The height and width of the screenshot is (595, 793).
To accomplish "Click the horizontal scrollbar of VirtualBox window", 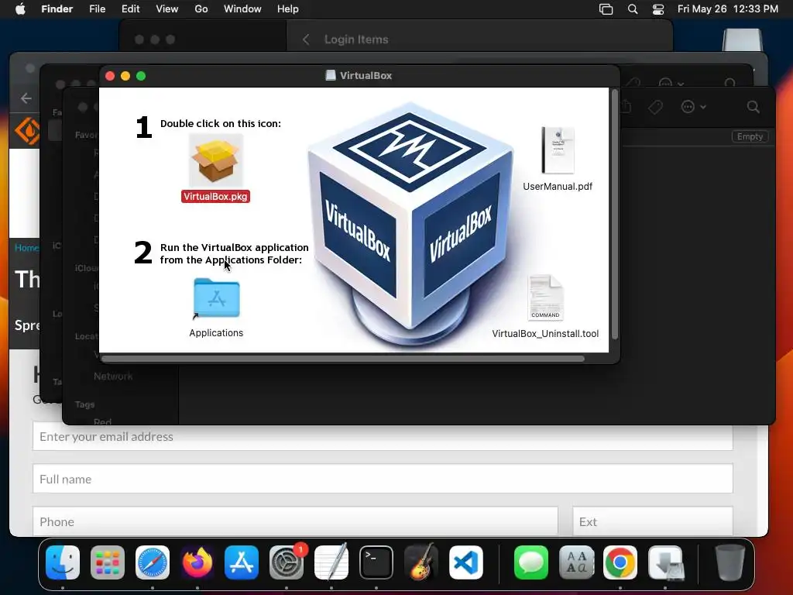I will point(343,359).
